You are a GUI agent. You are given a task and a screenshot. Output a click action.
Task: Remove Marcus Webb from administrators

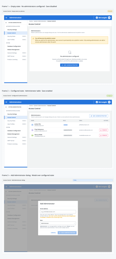(x=104, y=135)
